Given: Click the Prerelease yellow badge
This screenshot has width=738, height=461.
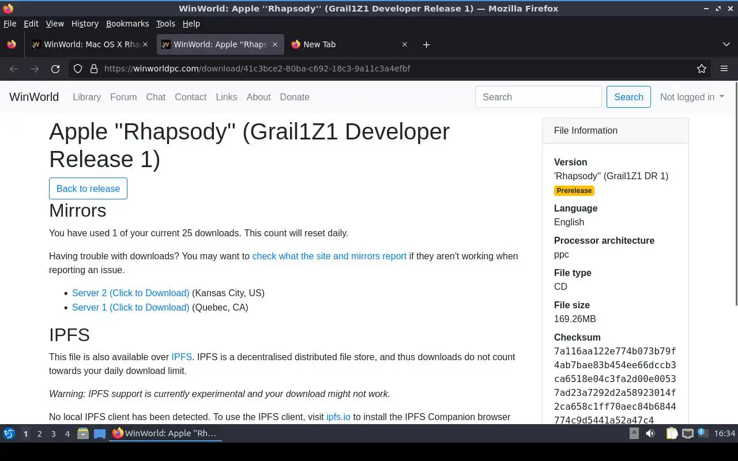Looking at the screenshot, I should [x=574, y=191].
